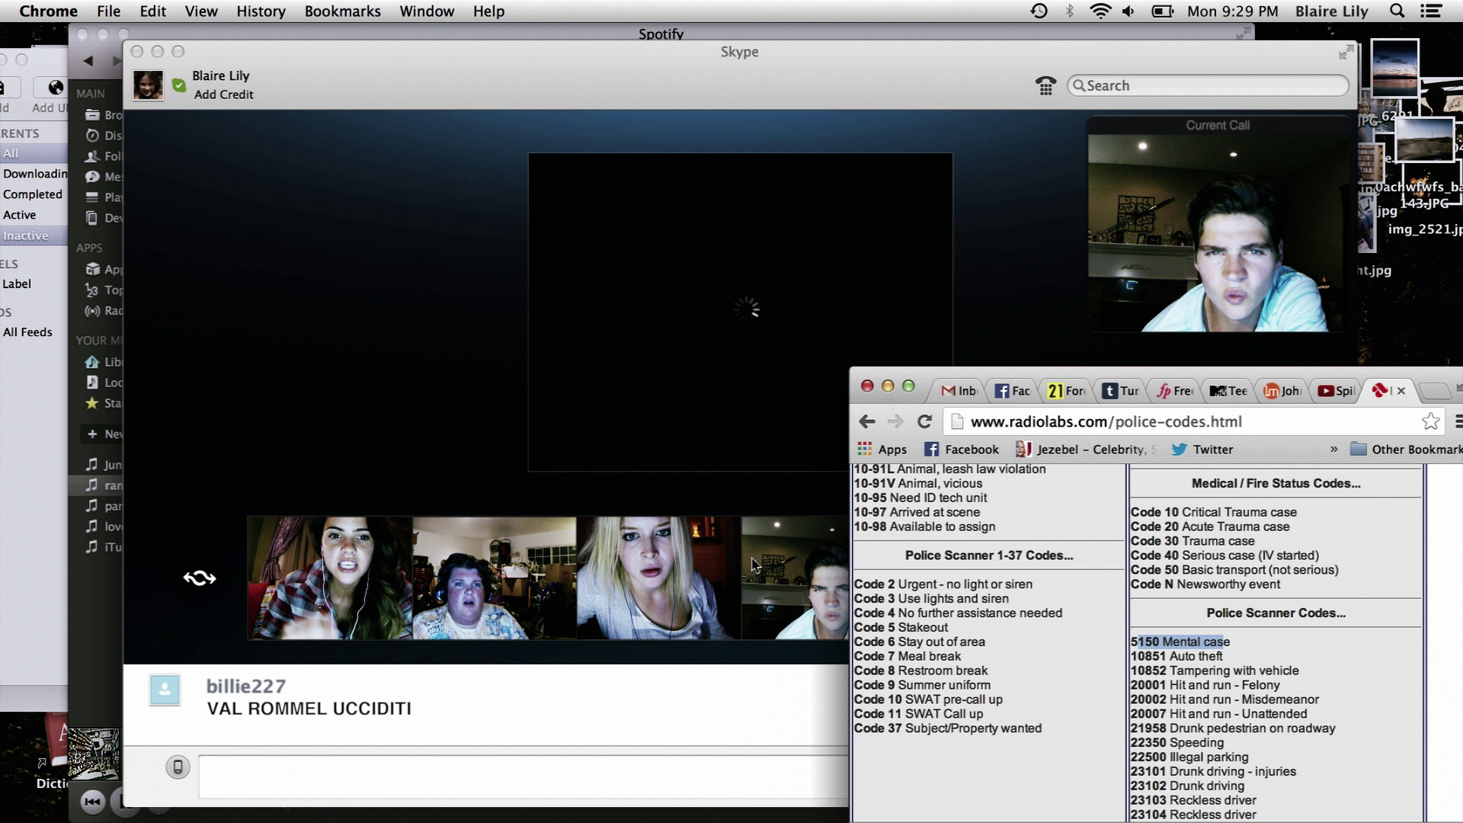This screenshot has width=1463, height=823.
Task: Open File menu in menu bar
Action: pyautogui.click(x=108, y=11)
